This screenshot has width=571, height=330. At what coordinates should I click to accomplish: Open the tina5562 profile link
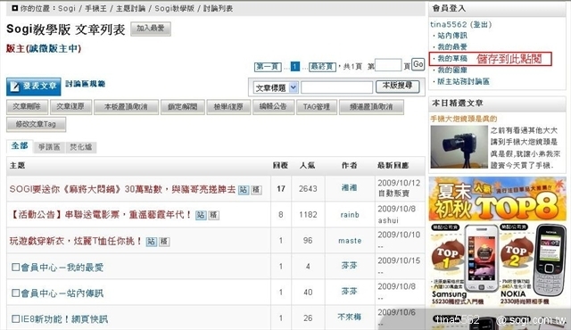click(x=448, y=24)
